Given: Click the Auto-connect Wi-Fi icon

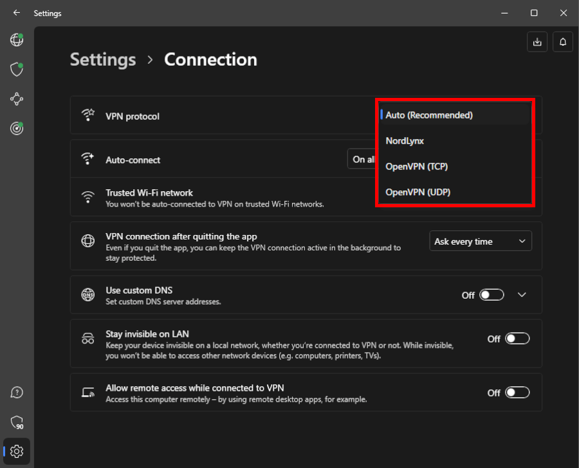Looking at the screenshot, I should point(87,158).
